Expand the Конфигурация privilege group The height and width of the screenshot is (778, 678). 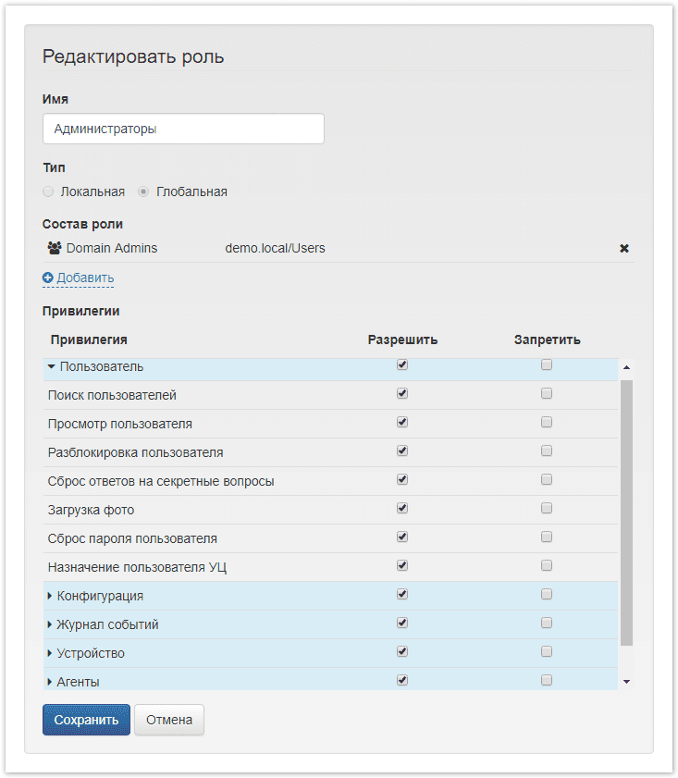pos(50,596)
